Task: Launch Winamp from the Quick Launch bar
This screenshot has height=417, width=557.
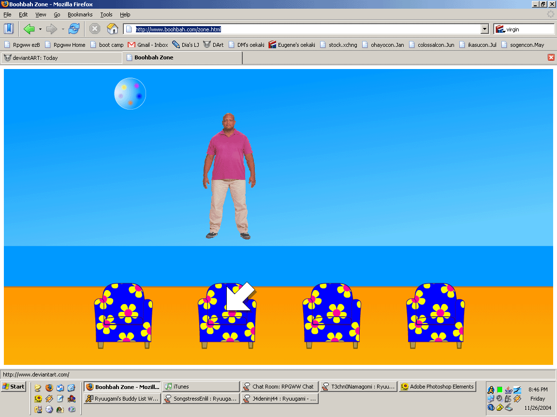Action: [x=49, y=399]
